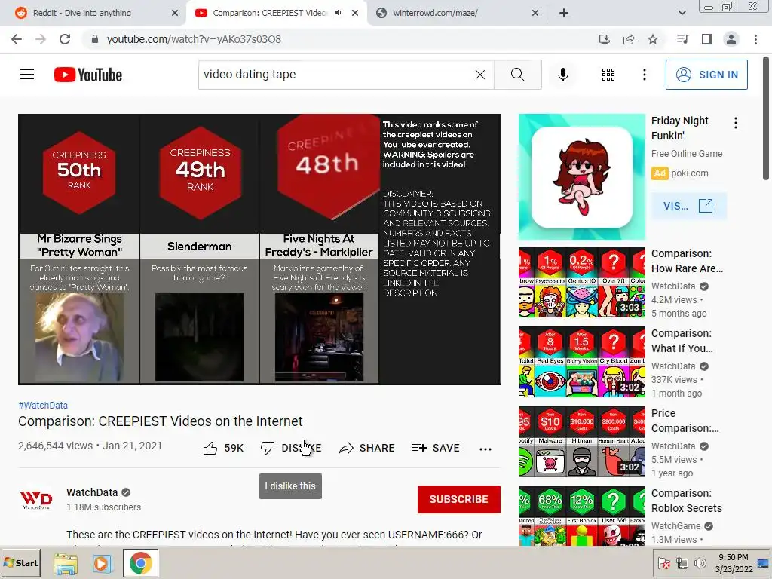View site info via lock icon
This screenshot has width=772, height=579.
[x=94, y=39]
